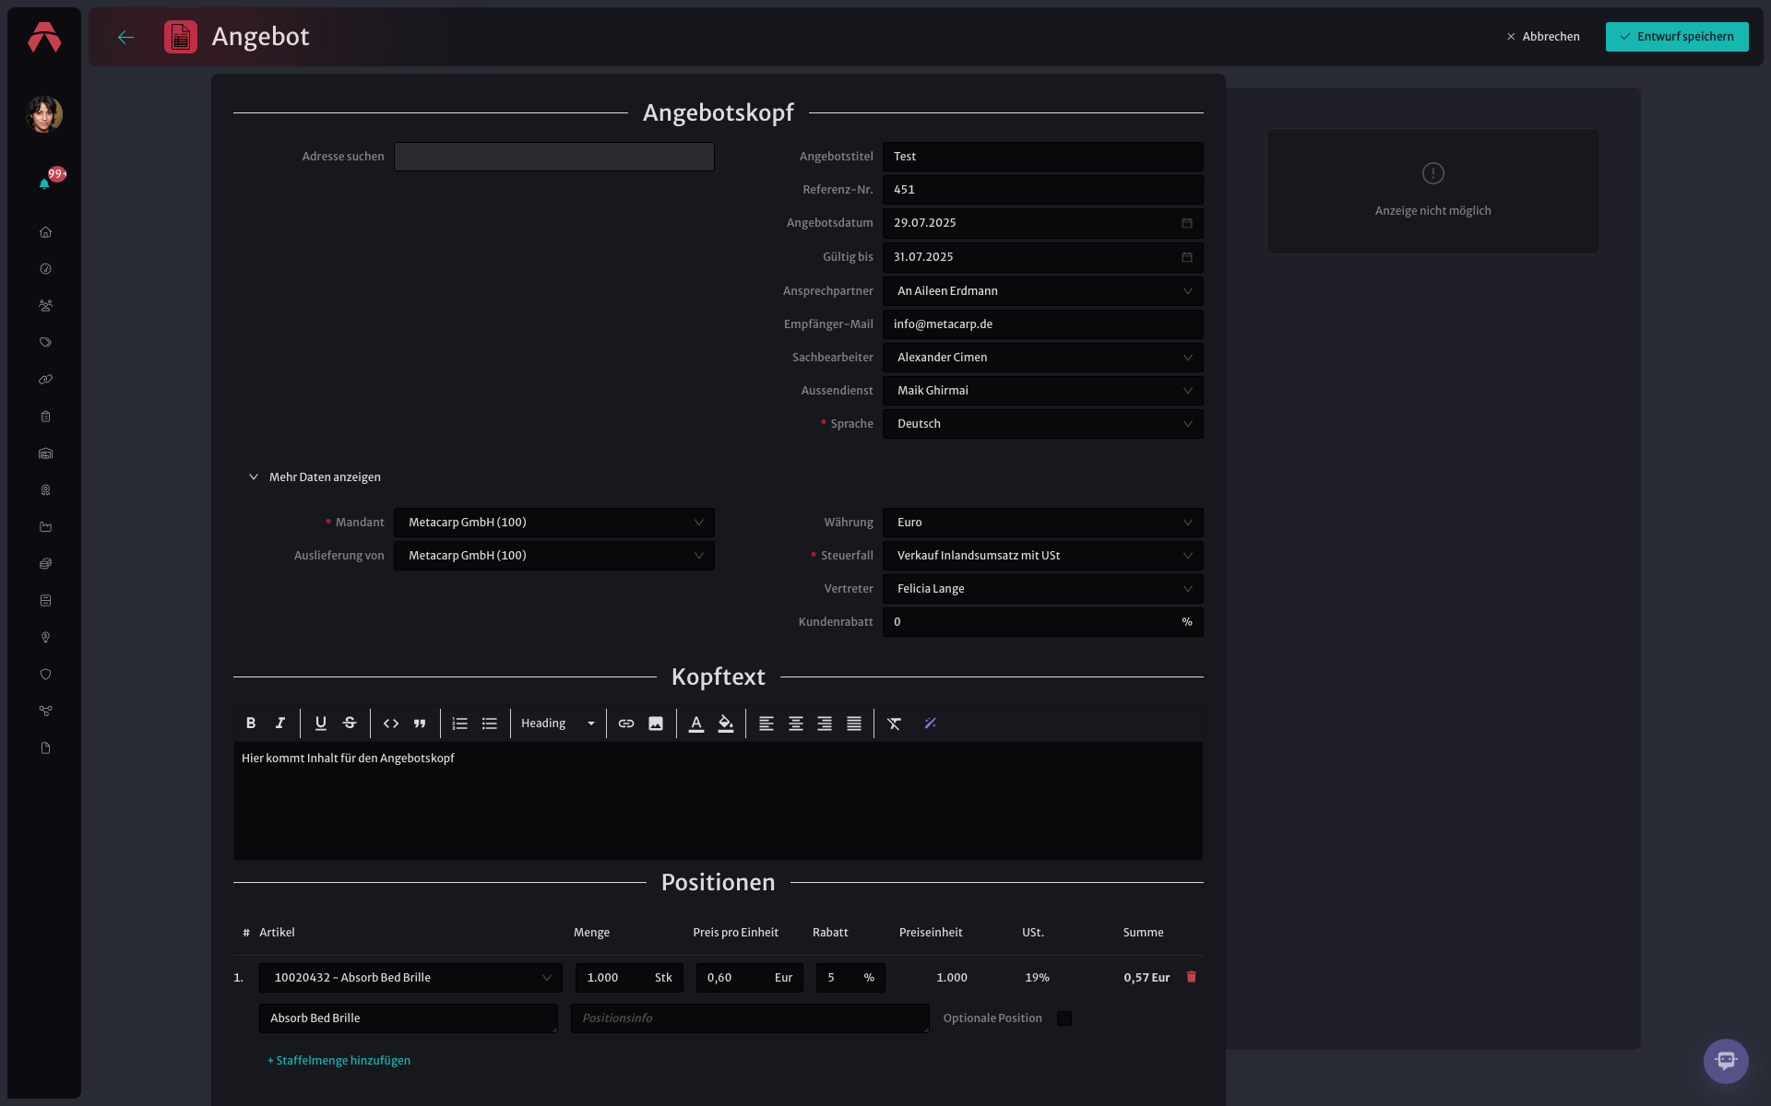1771x1106 pixels.
Task: Open the Aussendienst dropdown
Action: pos(1042,391)
